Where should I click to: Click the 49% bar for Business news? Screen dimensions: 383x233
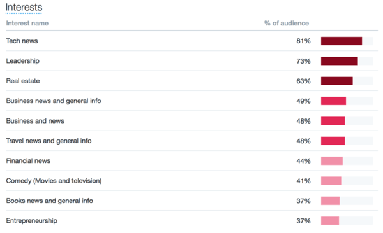tap(333, 101)
